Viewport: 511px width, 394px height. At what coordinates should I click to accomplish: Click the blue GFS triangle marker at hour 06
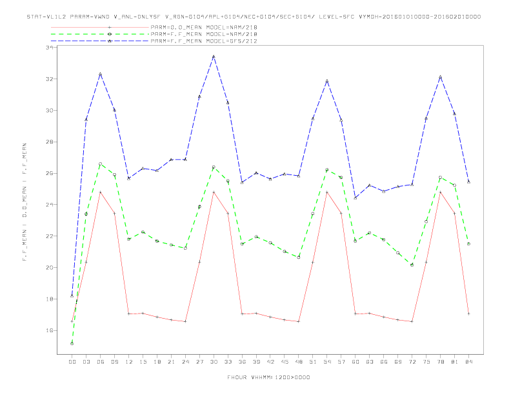click(101, 74)
